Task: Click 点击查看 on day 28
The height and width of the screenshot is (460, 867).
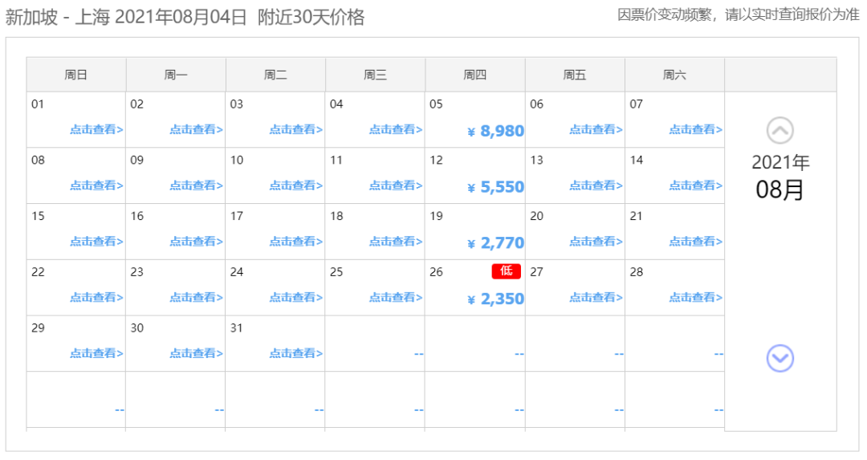Action: coord(695,297)
